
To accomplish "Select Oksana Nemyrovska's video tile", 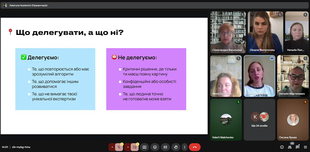I will (x=265, y=32).
